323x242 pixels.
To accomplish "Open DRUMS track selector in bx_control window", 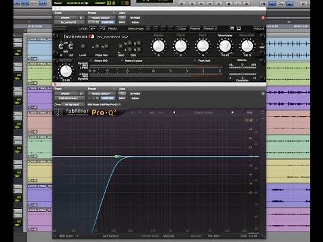I will click(67, 17).
